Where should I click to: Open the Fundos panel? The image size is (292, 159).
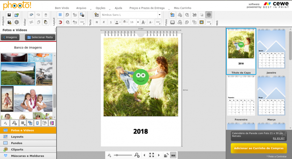[x=28, y=143]
